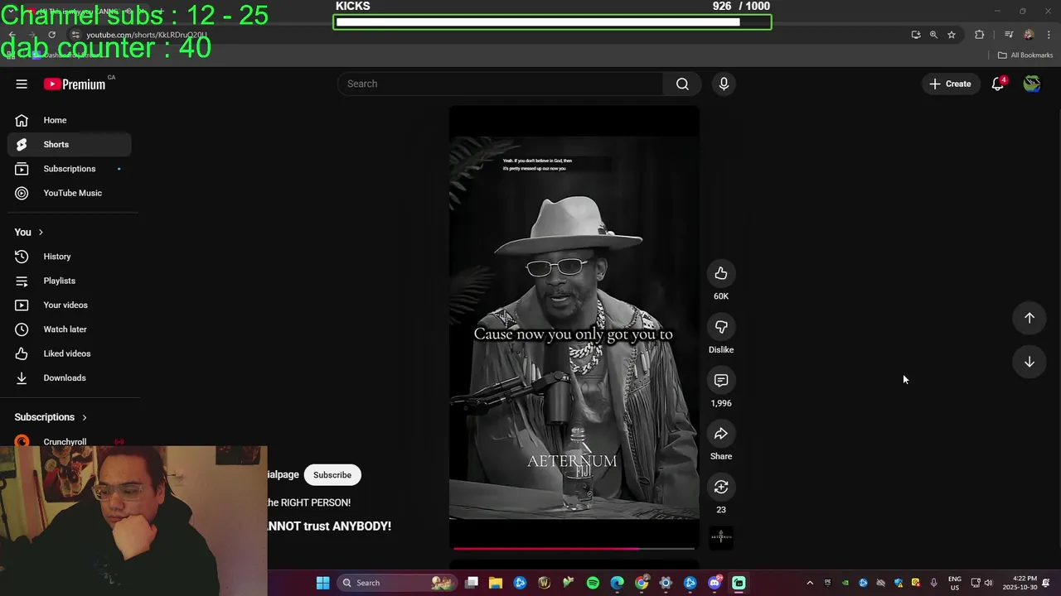Dislike the Short
Screen dimensions: 1061x596
tap(721, 327)
